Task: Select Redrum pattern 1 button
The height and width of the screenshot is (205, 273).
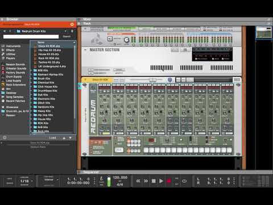Action: click(x=129, y=141)
